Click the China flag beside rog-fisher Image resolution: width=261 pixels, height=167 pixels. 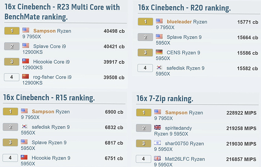tap(25, 77)
